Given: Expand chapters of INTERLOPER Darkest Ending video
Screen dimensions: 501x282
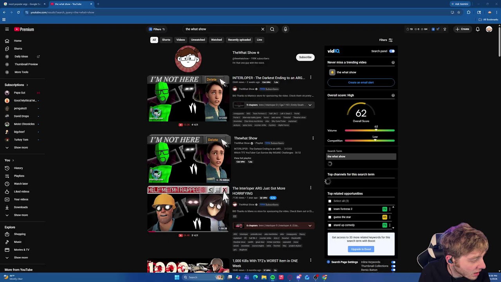Looking at the screenshot, I should coord(310,105).
